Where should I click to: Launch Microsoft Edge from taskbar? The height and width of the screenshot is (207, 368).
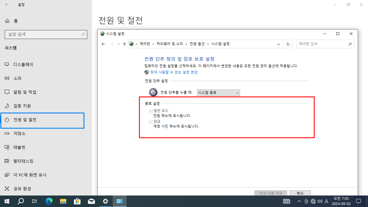[49, 201]
